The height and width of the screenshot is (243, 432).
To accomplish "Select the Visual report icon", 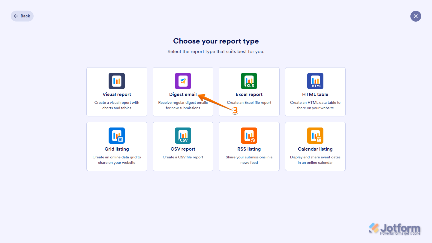I will pyautogui.click(x=117, y=81).
